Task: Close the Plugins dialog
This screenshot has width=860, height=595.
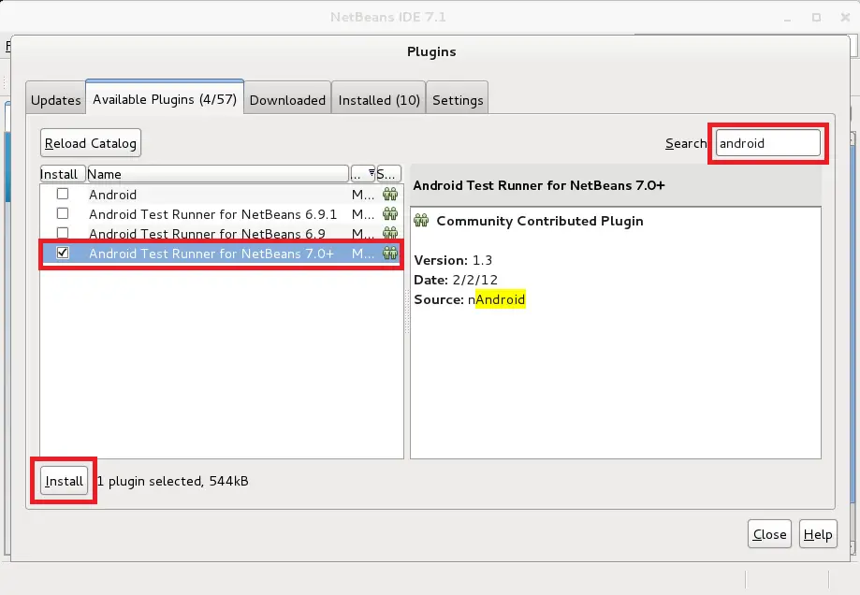Action: click(x=769, y=534)
